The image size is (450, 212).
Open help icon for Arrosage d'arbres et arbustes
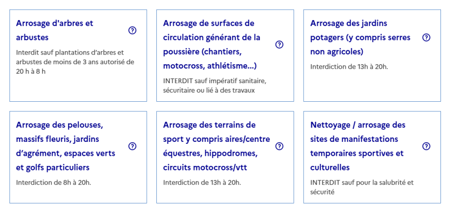[132, 31]
